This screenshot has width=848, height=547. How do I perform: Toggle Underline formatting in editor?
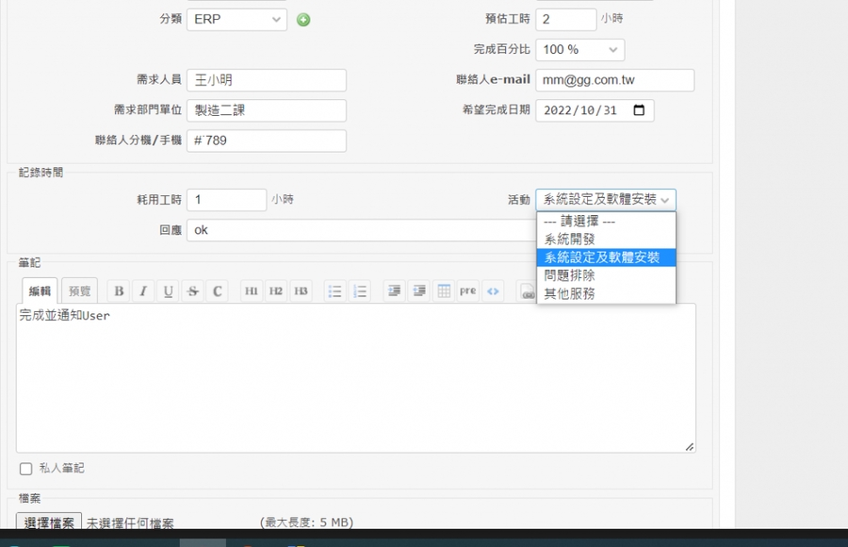[x=168, y=291]
